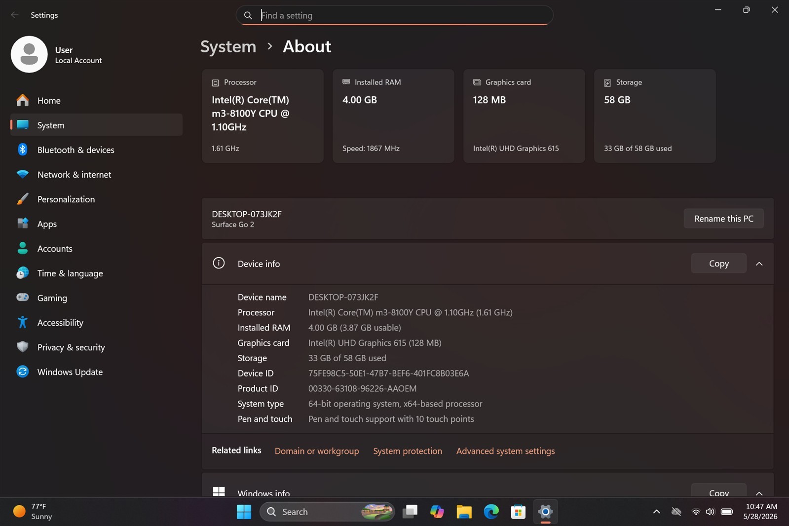The image size is (789, 526).
Task: Show hidden icons in the system tray
Action: 656,512
